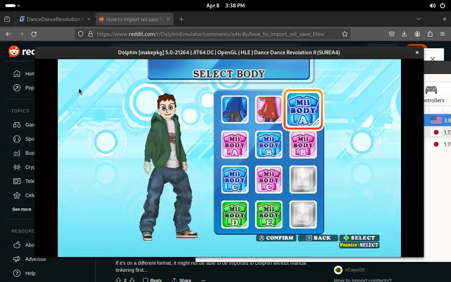Select the USA flag game row

click(437, 120)
